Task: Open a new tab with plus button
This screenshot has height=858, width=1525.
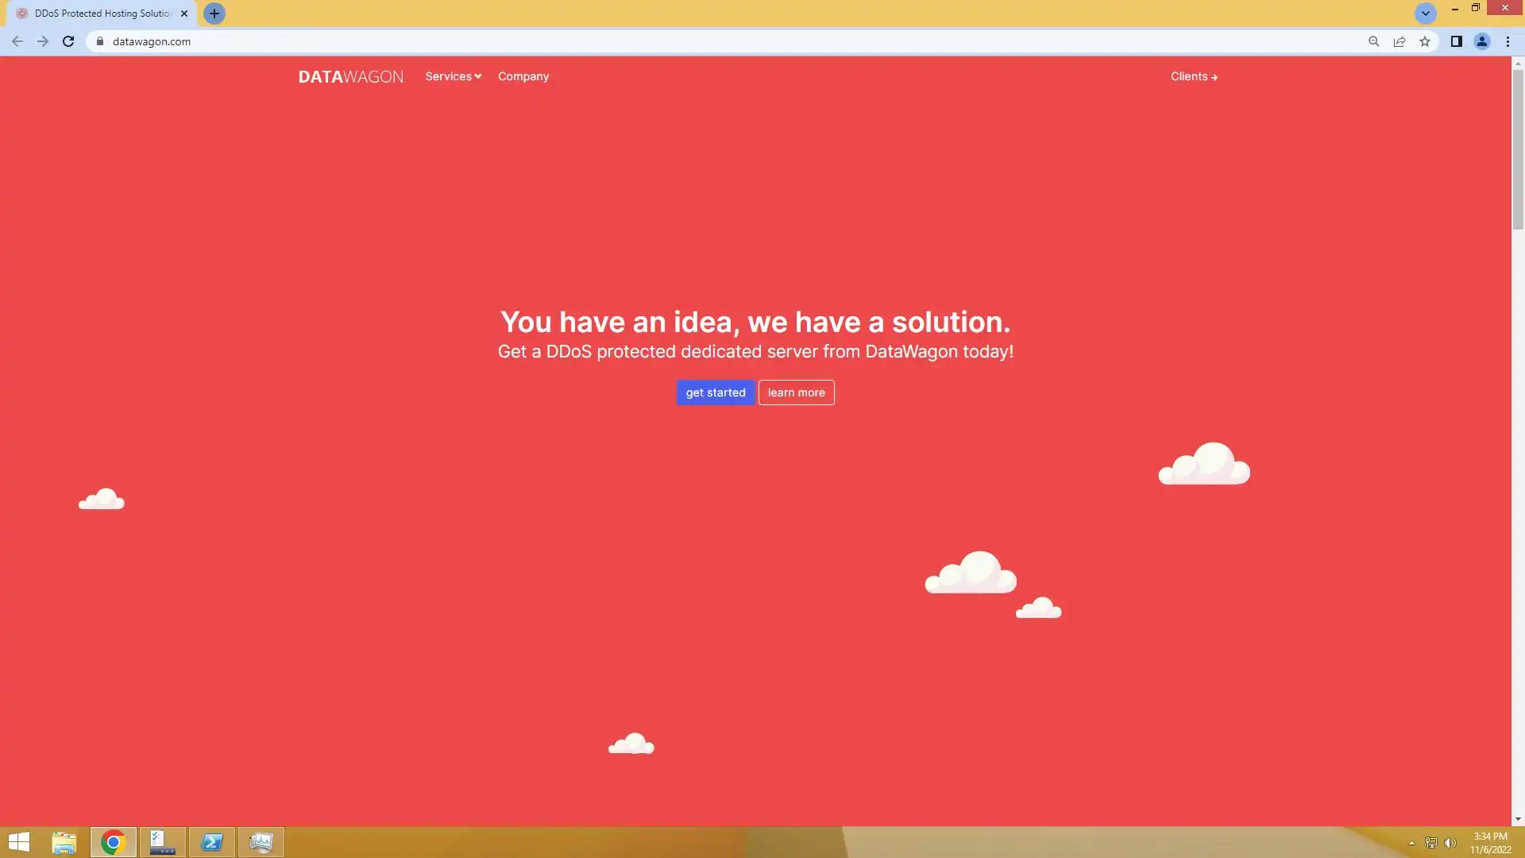Action: coord(214,14)
